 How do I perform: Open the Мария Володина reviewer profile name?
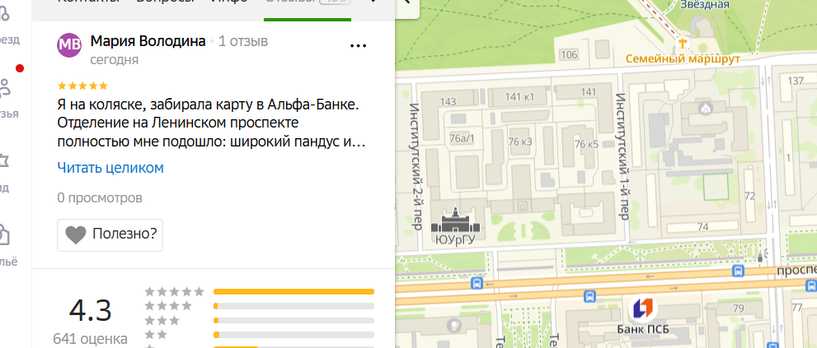click(148, 42)
